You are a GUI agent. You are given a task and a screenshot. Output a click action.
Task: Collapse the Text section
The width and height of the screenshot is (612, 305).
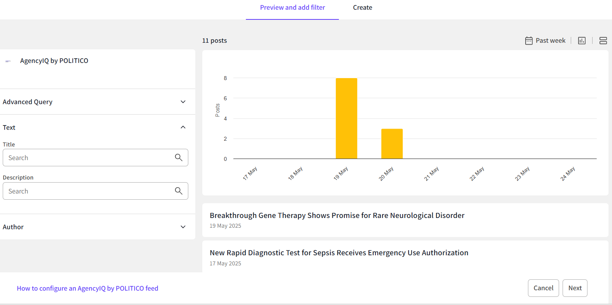click(x=183, y=127)
